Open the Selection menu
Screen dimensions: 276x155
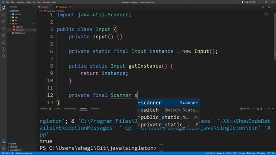coord(20,2)
